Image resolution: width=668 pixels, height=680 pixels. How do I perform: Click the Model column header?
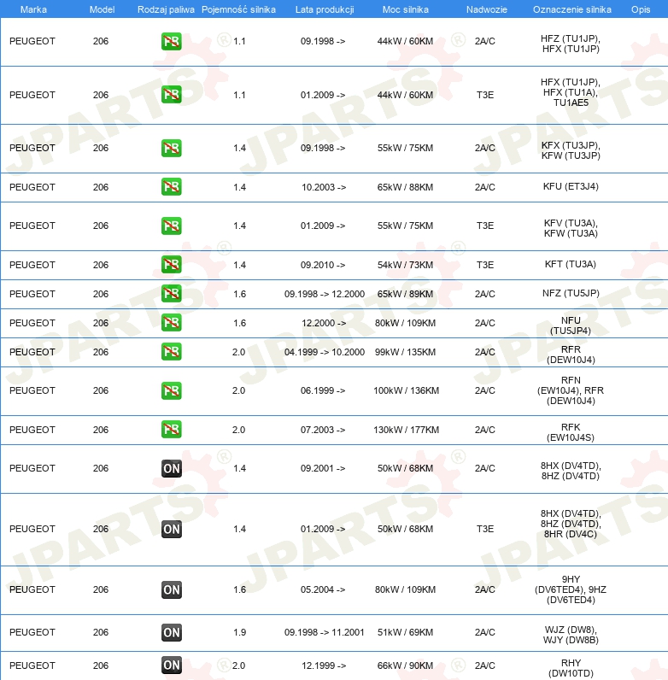pos(102,9)
